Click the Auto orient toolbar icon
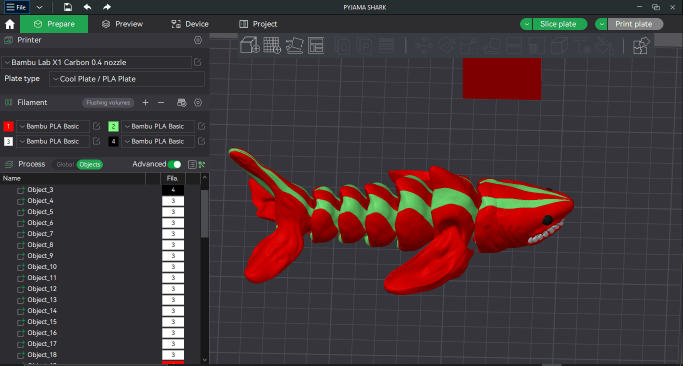This screenshot has width=683, height=366. (294, 45)
